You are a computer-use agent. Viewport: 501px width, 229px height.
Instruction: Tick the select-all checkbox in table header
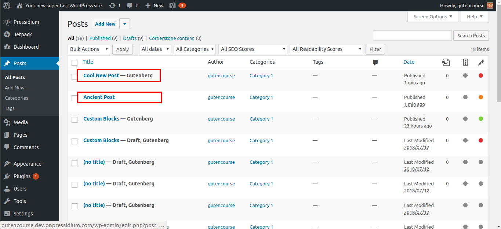pos(75,62)
